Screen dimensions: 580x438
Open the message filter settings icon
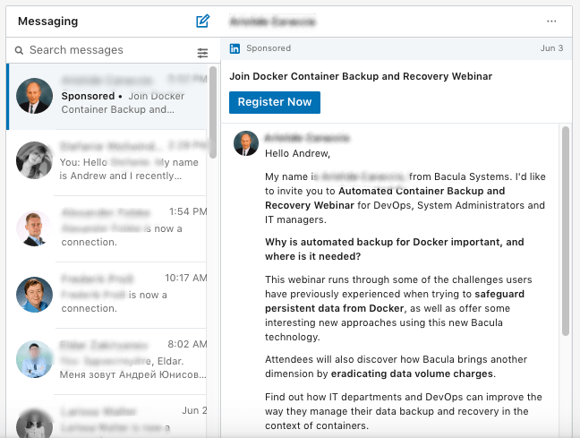pos(202,53)
